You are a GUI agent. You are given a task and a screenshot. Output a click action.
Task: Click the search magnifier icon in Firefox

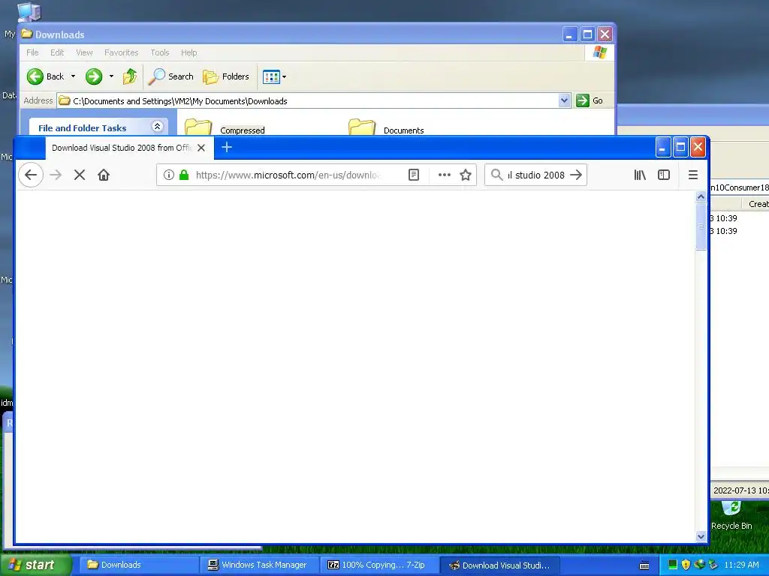(497, 175)
